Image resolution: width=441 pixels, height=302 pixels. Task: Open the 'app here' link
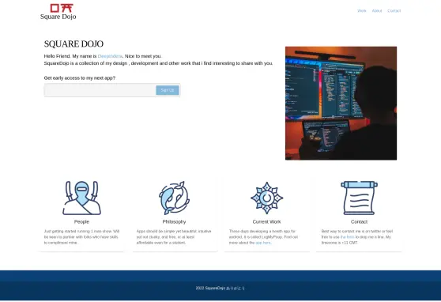(263, 243)
